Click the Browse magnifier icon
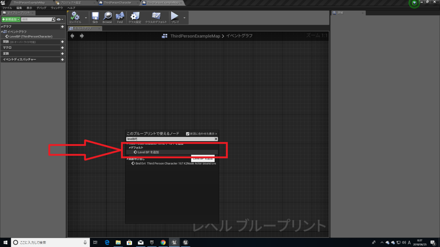Image resolution: width=440 pixels, height=247 pixels. 107,17
